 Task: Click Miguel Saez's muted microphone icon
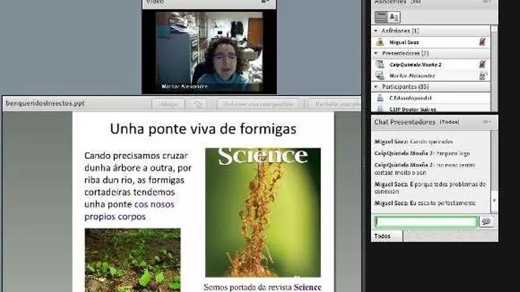coord(482,42)
